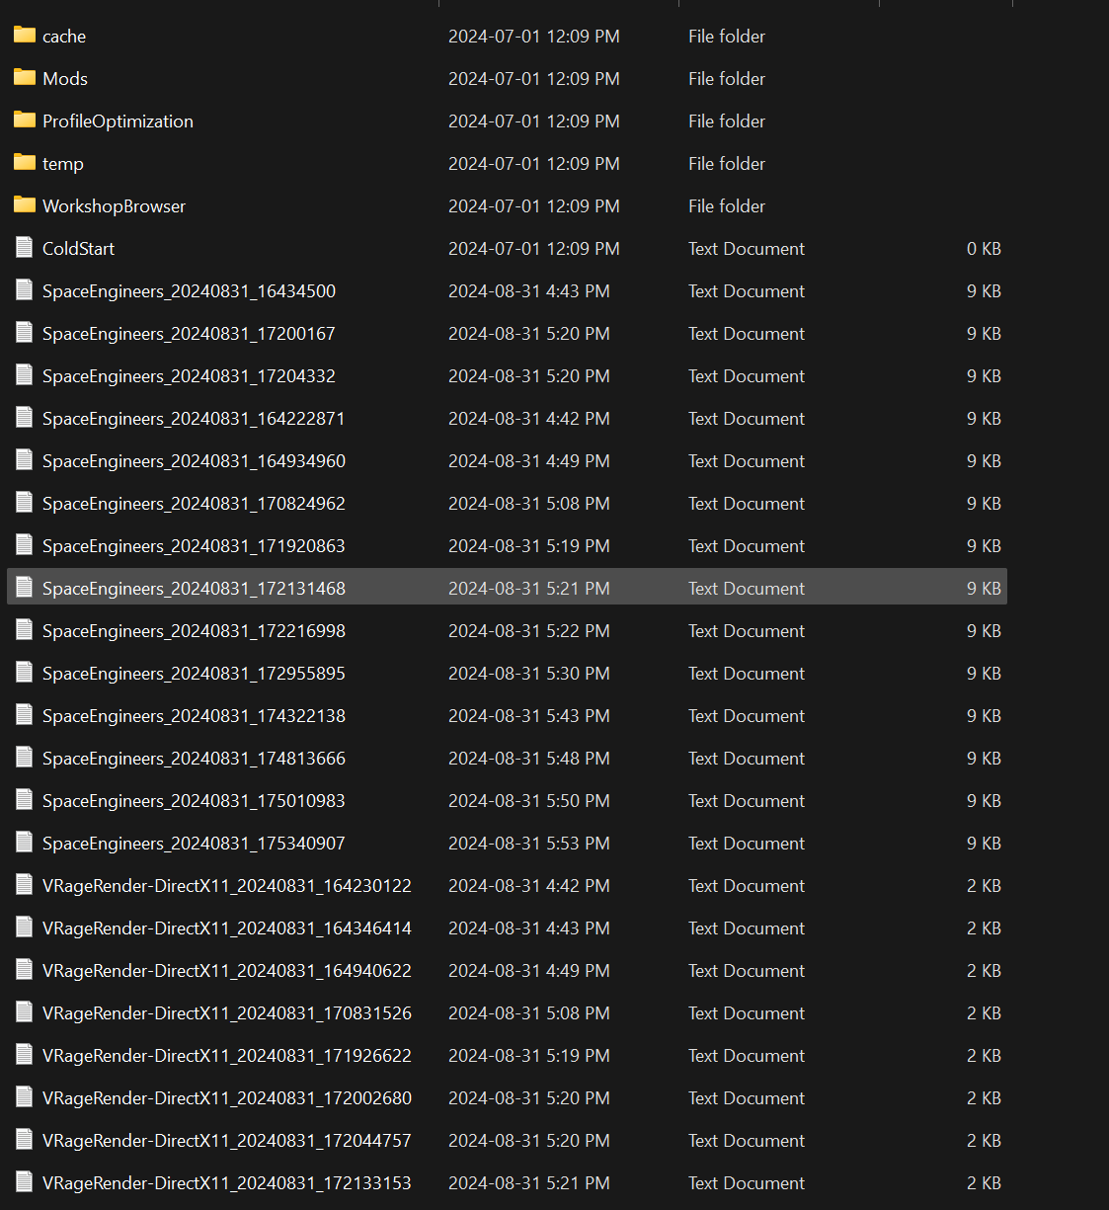This screenshot has width=1109, height=1210.
Task: Select file name SpaceEngineers_20240831_174322138
Action: [x=194, y=716]
